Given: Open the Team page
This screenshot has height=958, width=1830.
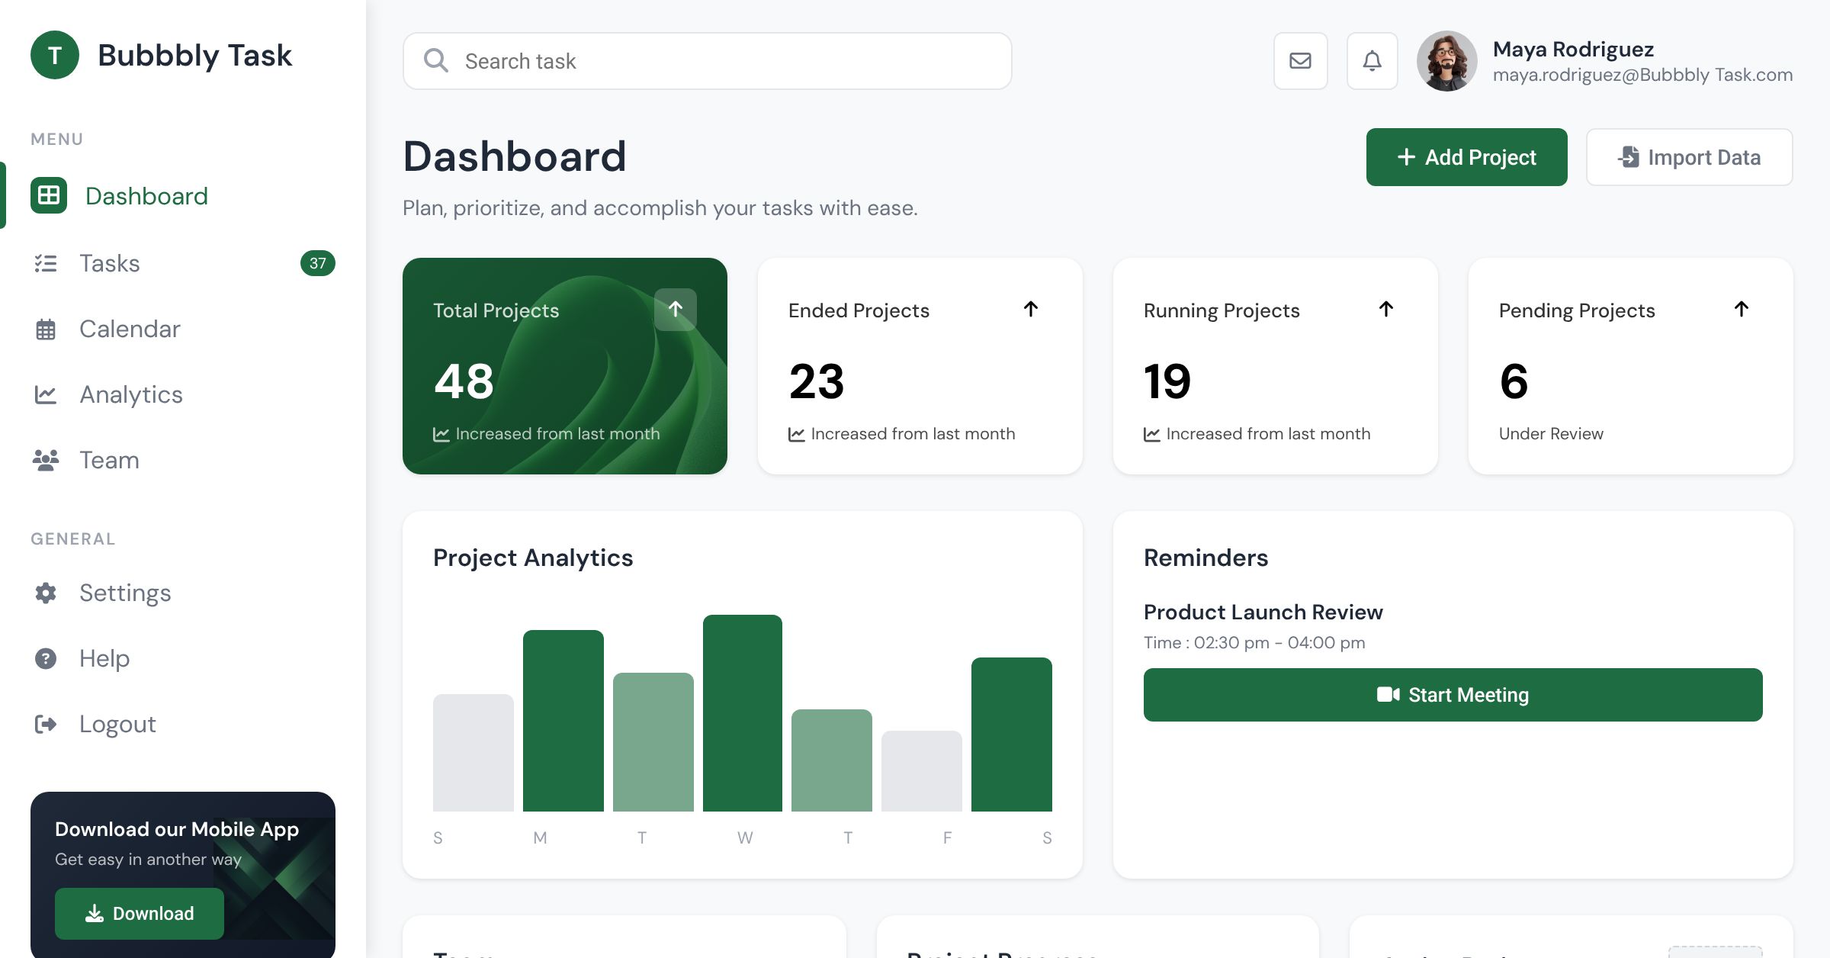Looking at the screenshot, I should [x=109, y=460].
